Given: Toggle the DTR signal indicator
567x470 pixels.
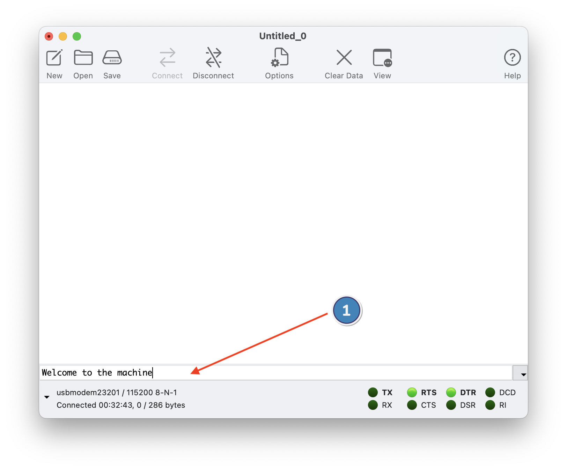Looking at the screenshot, I should click(x=451, y=392).
